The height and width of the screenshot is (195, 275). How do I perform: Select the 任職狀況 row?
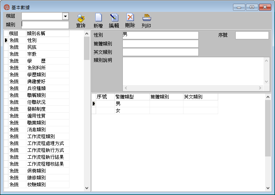pyautogui.click(x=37, y=102)
